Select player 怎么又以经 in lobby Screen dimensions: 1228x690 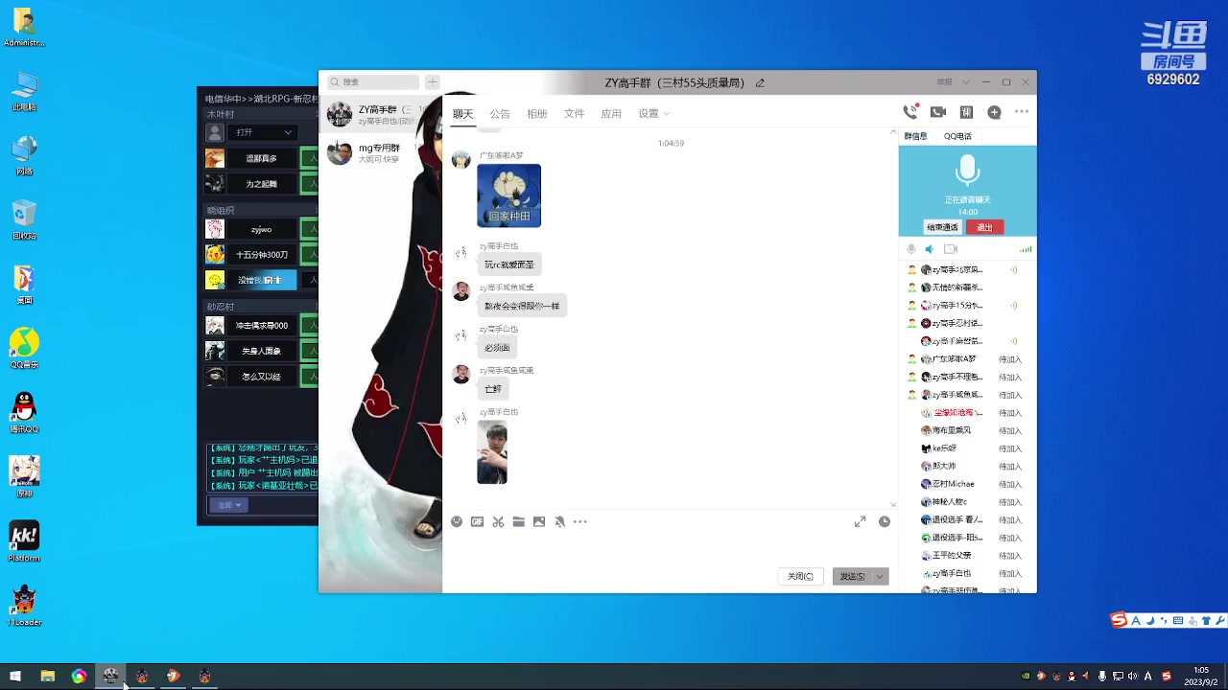261,377
